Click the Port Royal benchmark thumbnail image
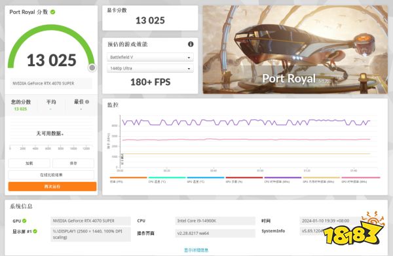This screenshot has width=393, height=256. pos(295,50)
